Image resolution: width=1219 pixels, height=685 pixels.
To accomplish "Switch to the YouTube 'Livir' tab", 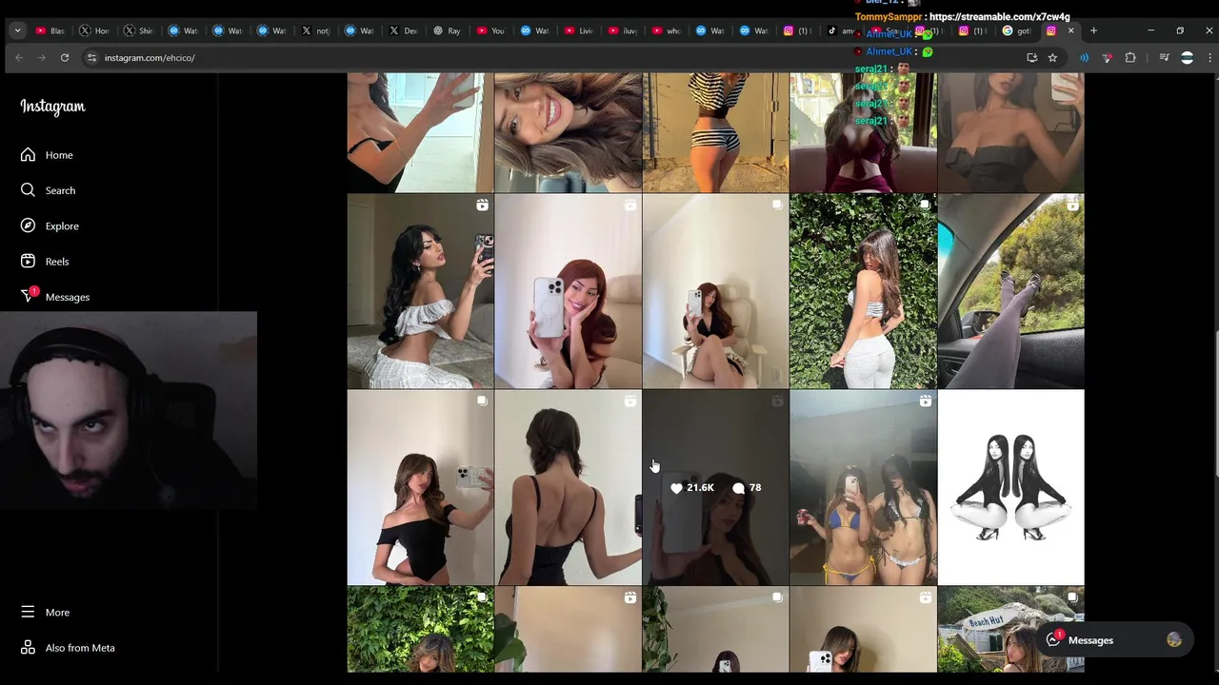I will click(578, 30).
